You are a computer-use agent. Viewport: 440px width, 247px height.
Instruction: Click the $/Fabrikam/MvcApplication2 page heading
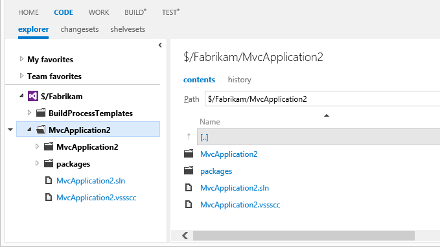pos(253,57)
